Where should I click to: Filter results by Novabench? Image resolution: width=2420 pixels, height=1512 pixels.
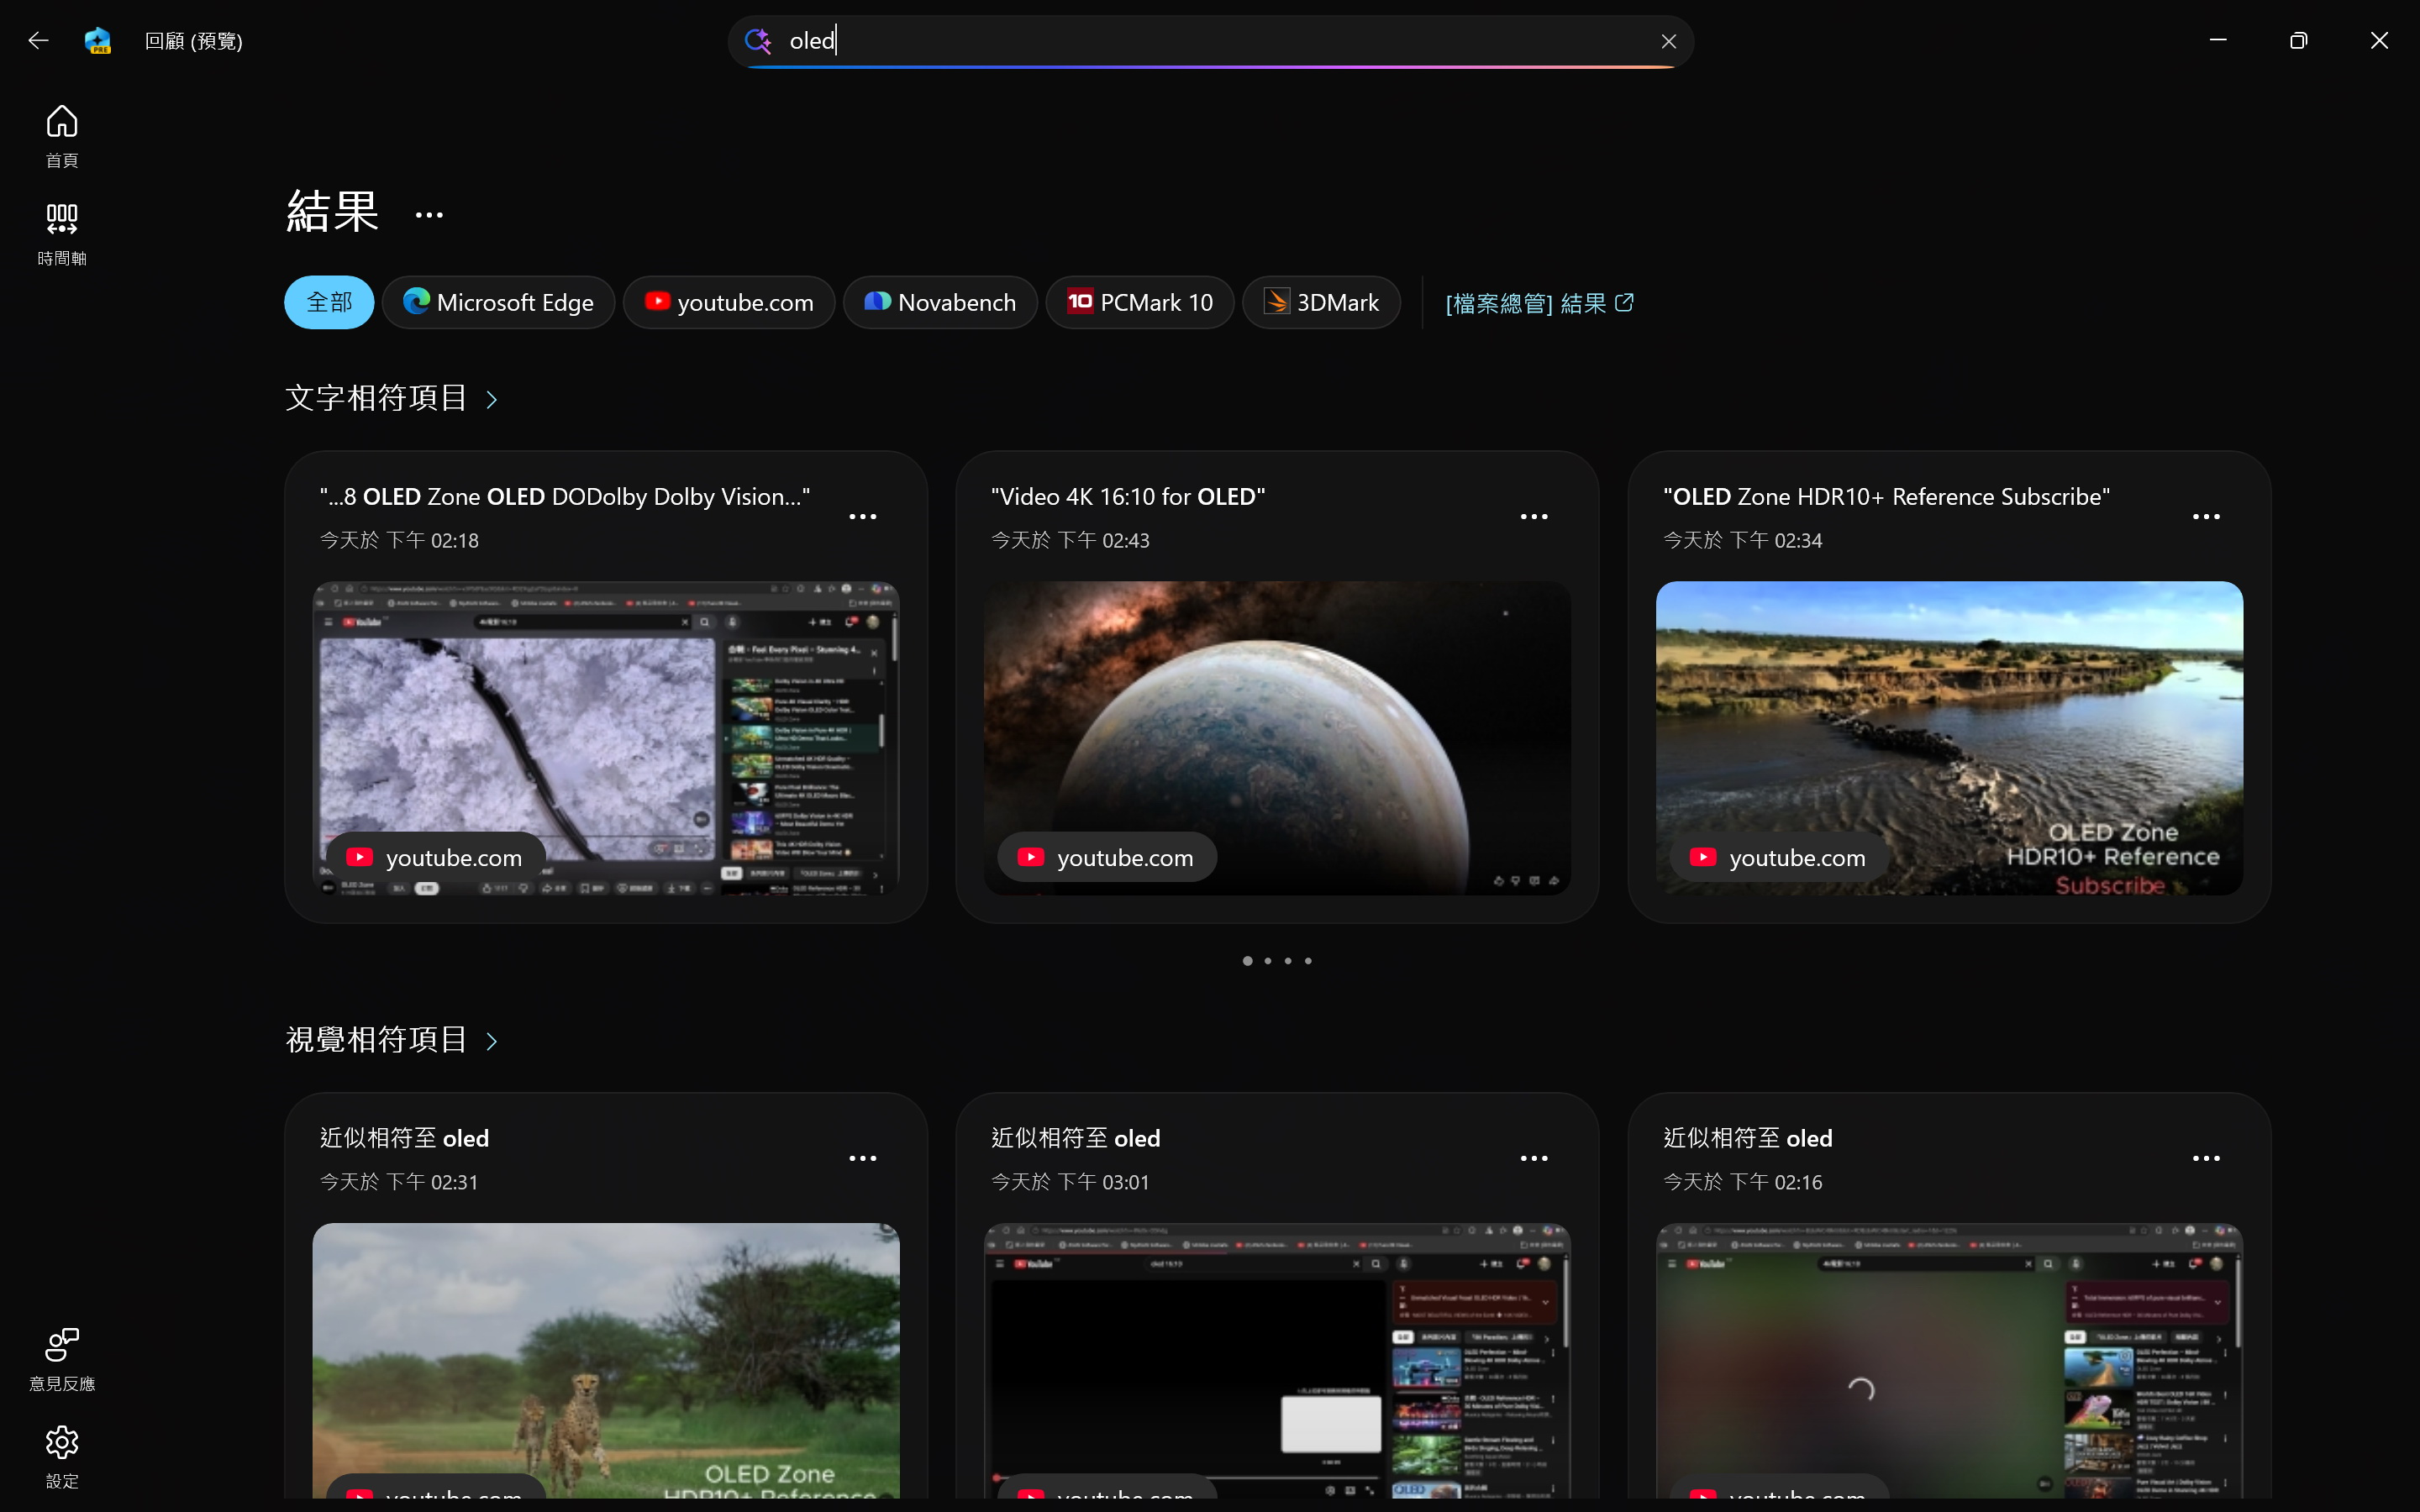point(940,302)
